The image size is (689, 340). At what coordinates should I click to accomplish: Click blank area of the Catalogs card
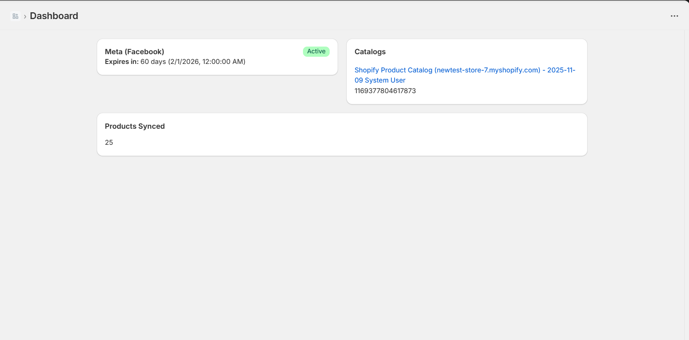[x=508, y=91]
